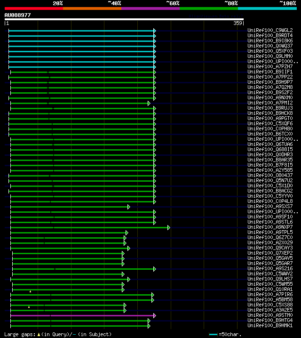
Task: Click the yellow gap marker below Q10RA1 row
Action: coord(31,291)
